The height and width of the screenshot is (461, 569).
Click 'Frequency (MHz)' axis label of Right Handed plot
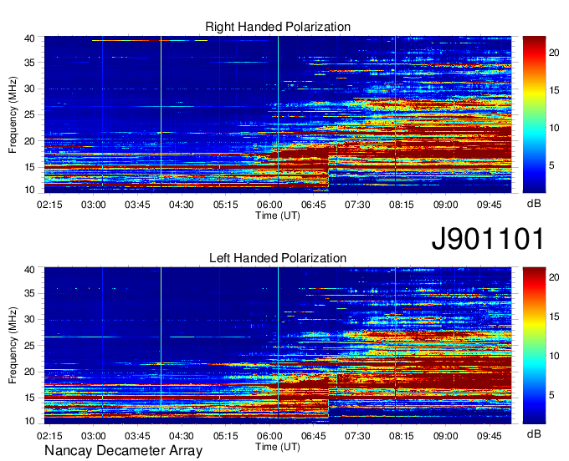point(13,114)
